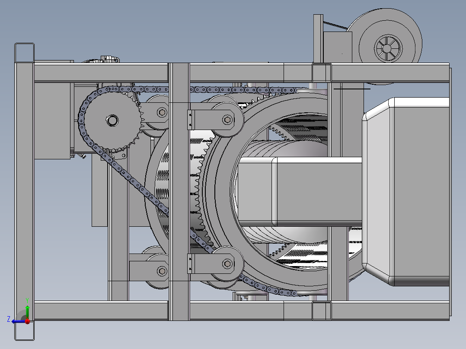Select the shaft hole in the large sprocket
Screen dimensions: 466x349
coord(112,121)
